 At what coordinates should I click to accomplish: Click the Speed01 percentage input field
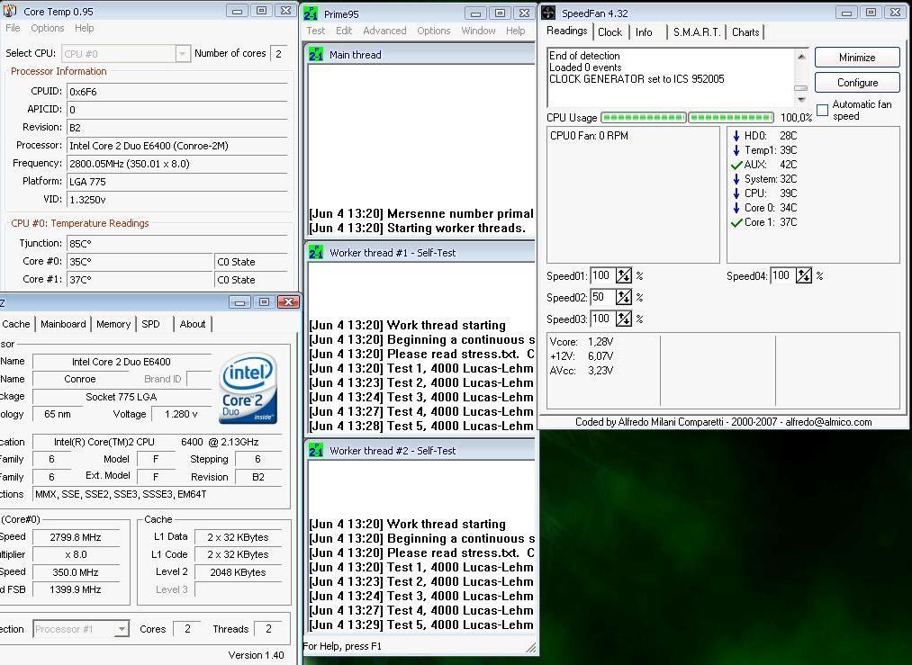[602, 275]
